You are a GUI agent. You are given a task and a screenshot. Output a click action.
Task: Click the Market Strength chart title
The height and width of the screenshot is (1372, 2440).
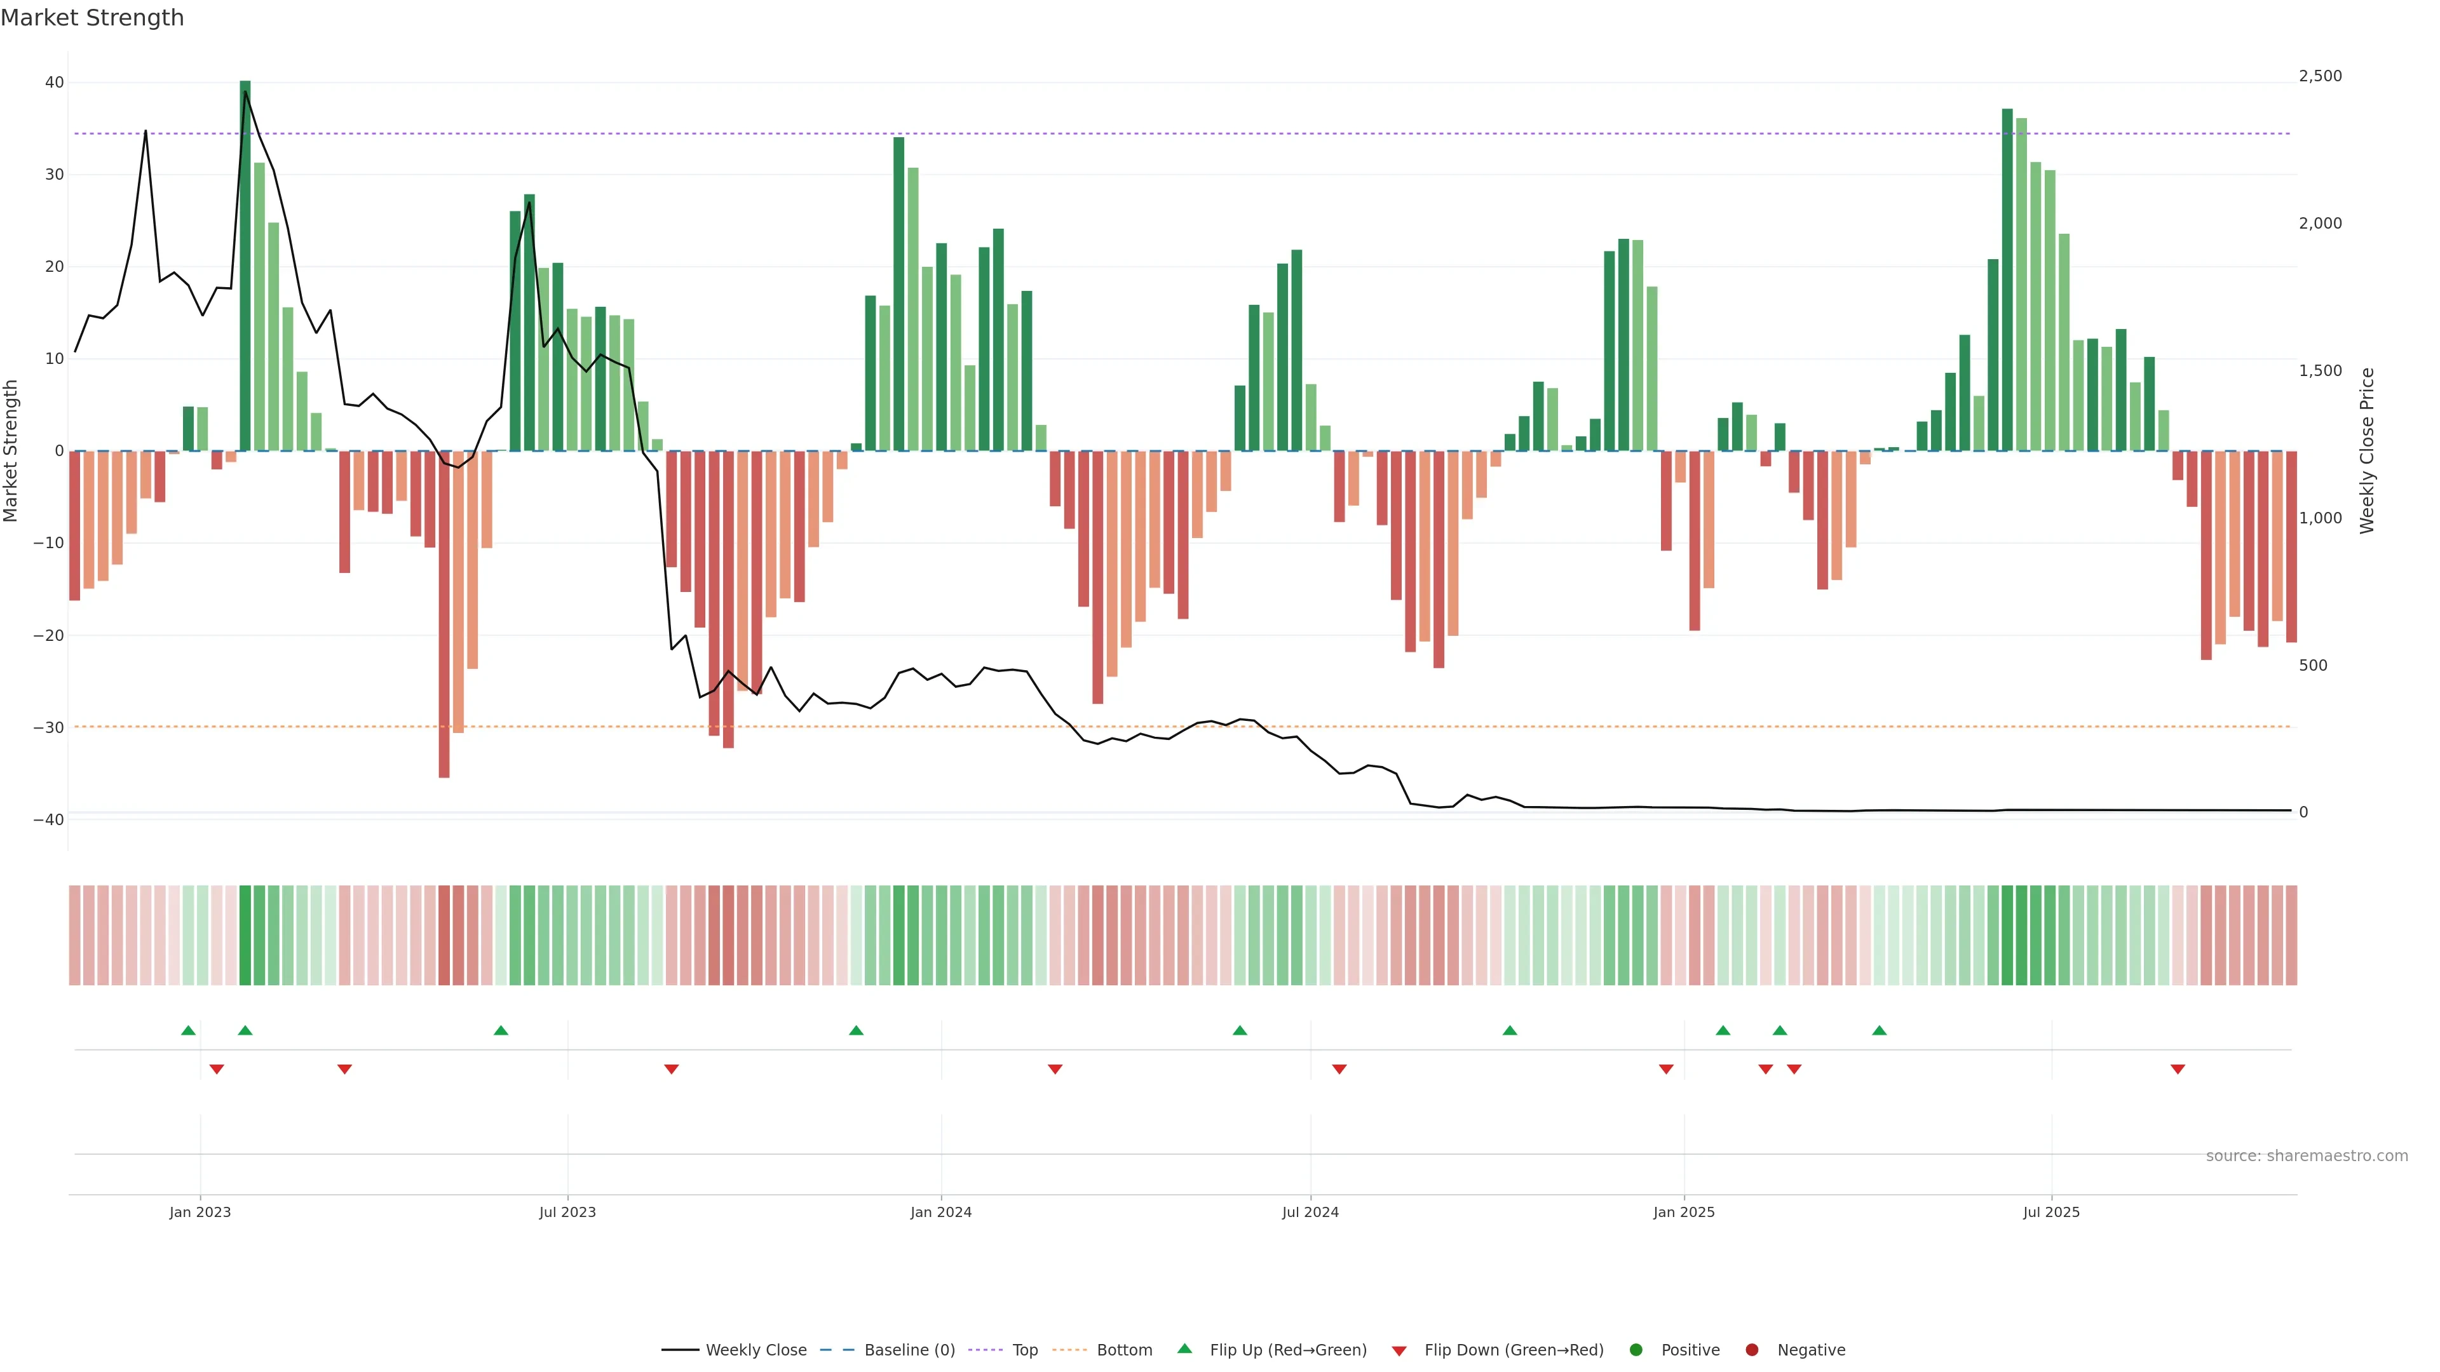tap(92, 18)
